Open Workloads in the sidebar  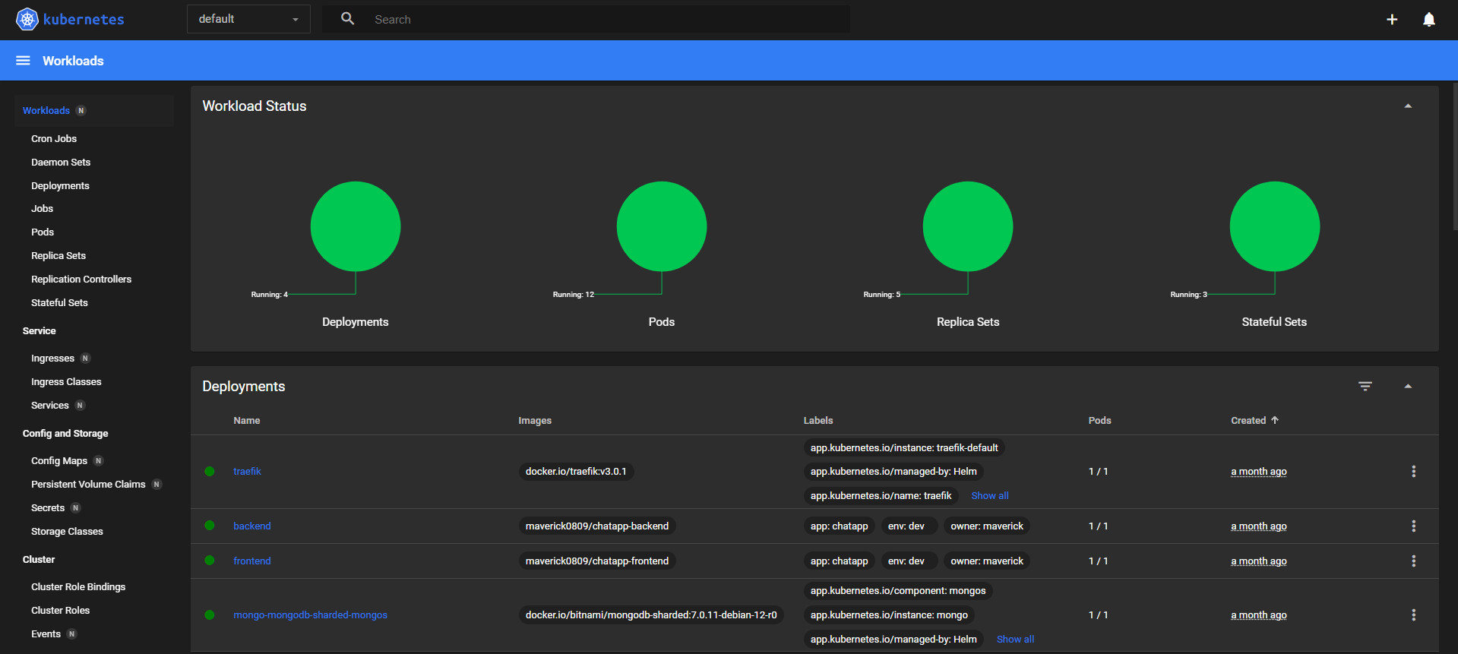tap(46, 111)
